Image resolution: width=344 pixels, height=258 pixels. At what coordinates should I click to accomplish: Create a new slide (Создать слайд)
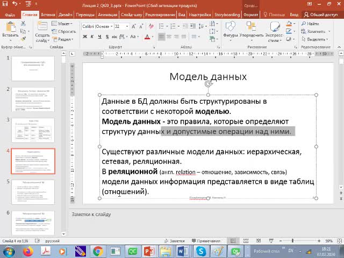(x=42, y=32)
